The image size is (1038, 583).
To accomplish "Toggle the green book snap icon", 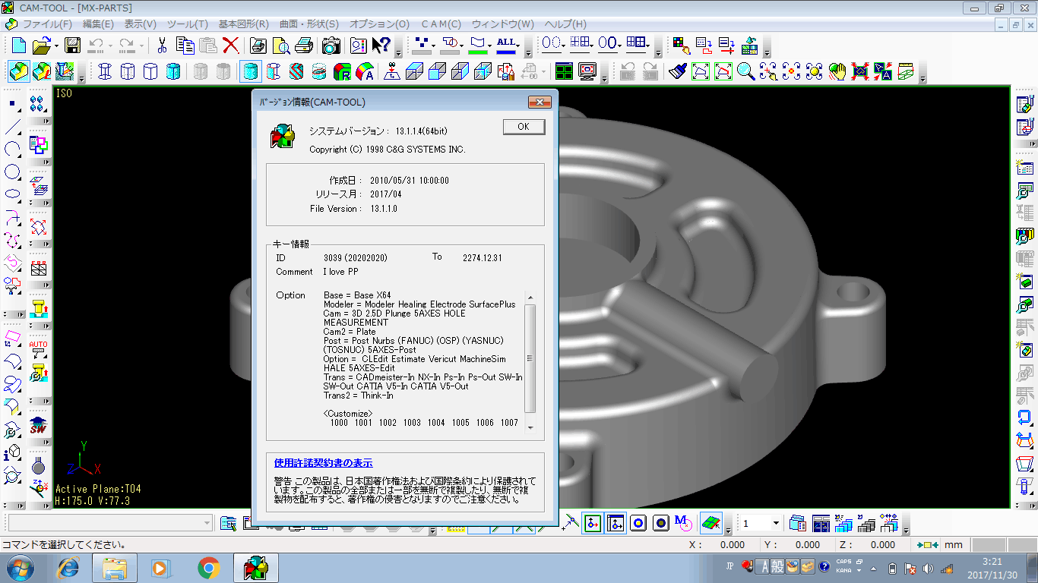I will click(x=710, y=523).
